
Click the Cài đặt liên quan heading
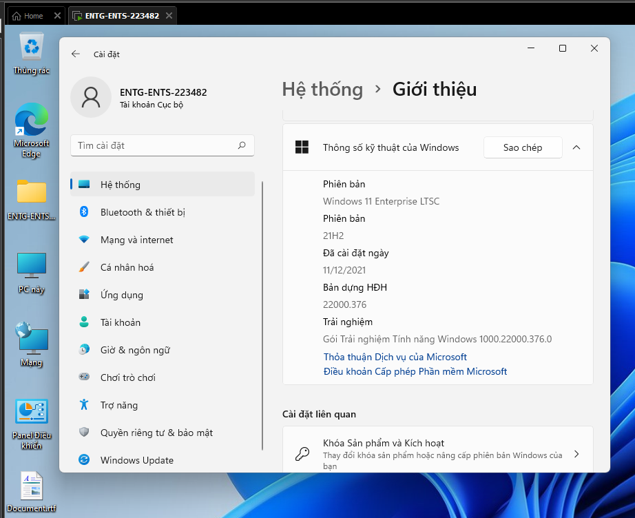(x=319, y=414)
